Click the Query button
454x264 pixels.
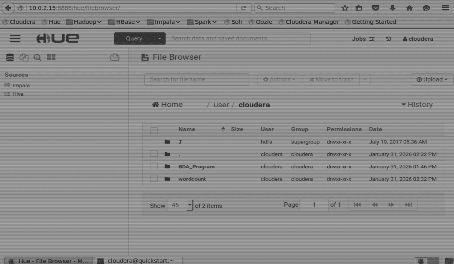point(134,39)
